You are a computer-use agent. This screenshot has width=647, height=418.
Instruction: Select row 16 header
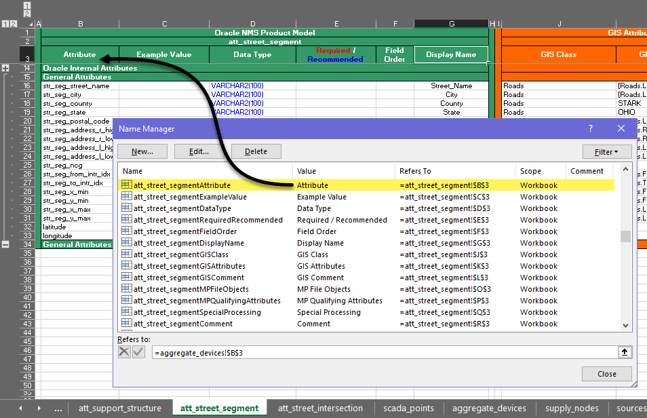click(27, 86)
